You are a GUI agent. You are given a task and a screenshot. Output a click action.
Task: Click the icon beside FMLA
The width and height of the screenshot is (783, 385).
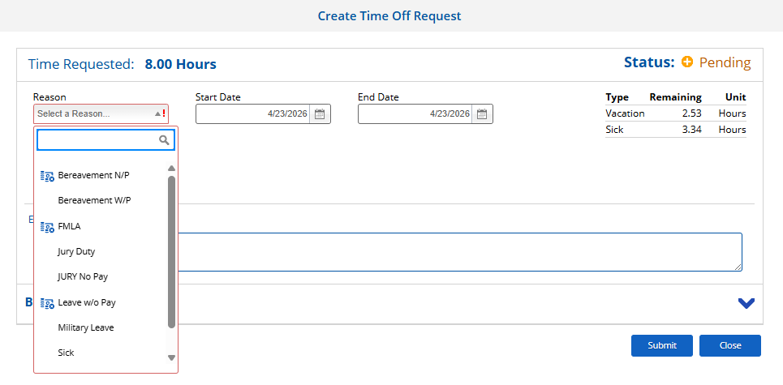click(47, 227)
